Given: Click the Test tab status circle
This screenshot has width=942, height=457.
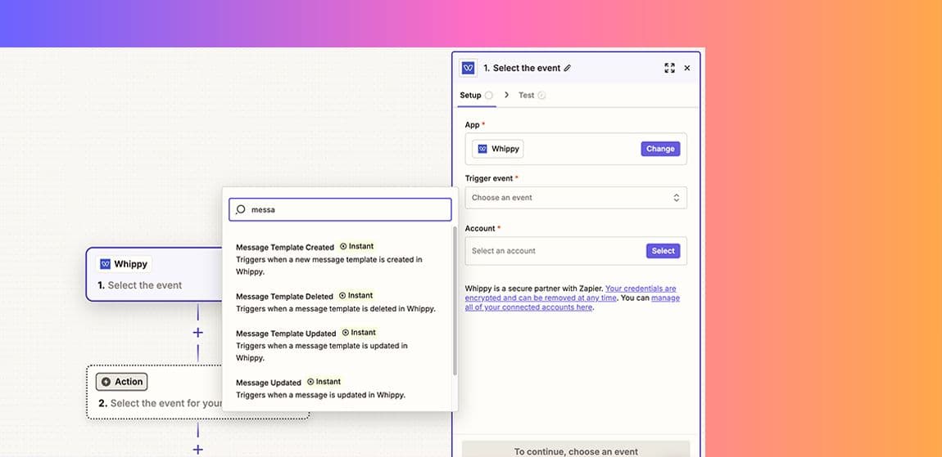Looking at the screenshot, I should pos(542,96).
